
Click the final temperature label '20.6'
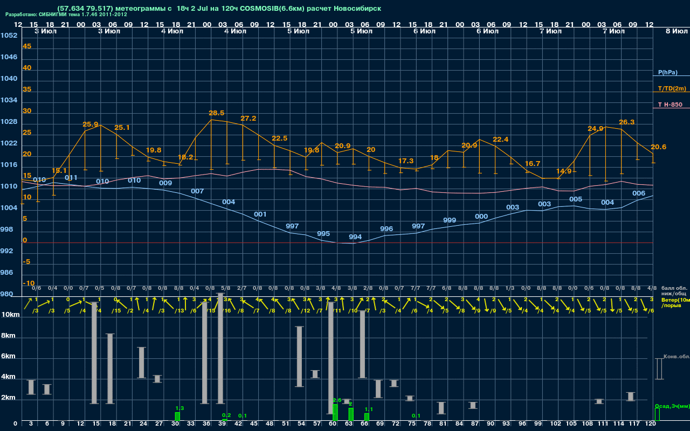coord(659,147)
